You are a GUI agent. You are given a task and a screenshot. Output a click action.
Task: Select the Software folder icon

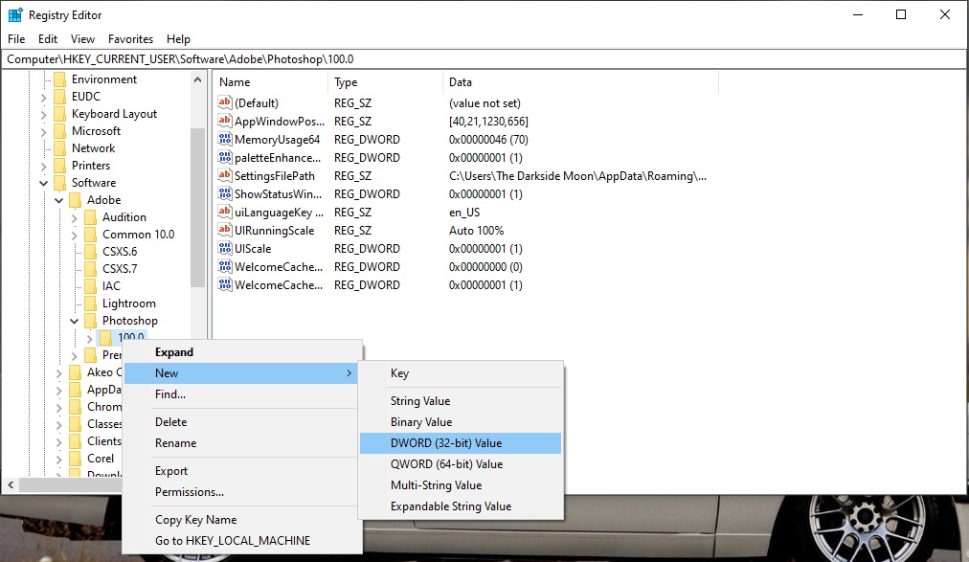[60, 183]
